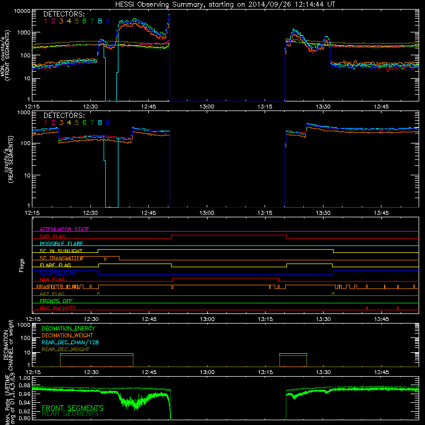Click the SAA FLAG label

click(52, 279)
